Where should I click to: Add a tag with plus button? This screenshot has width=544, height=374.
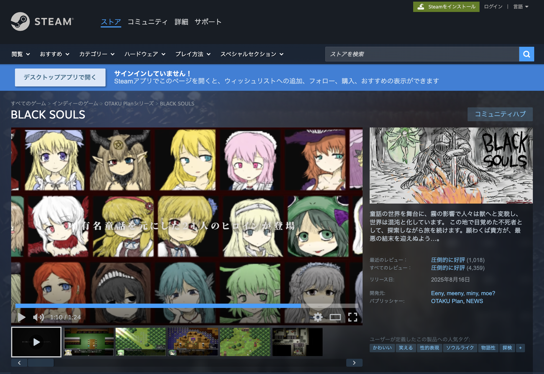[x=520, y=348]
